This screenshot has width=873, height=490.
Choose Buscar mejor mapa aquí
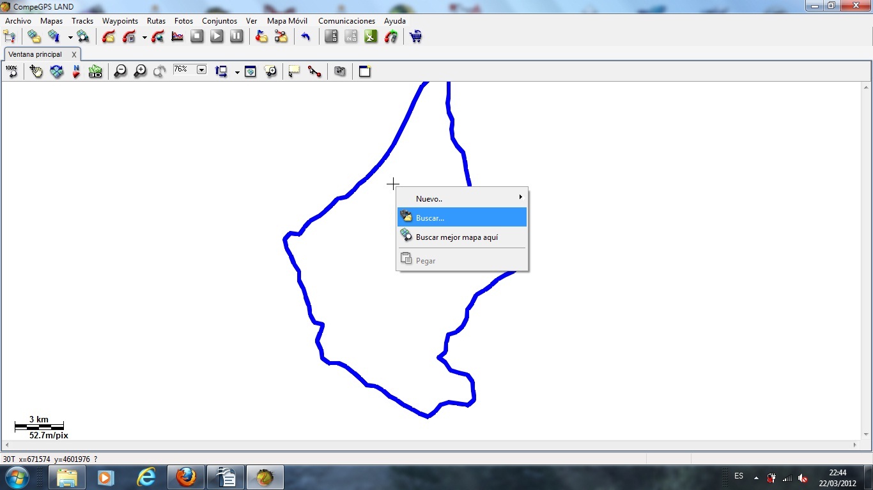(x=456, y=237)
